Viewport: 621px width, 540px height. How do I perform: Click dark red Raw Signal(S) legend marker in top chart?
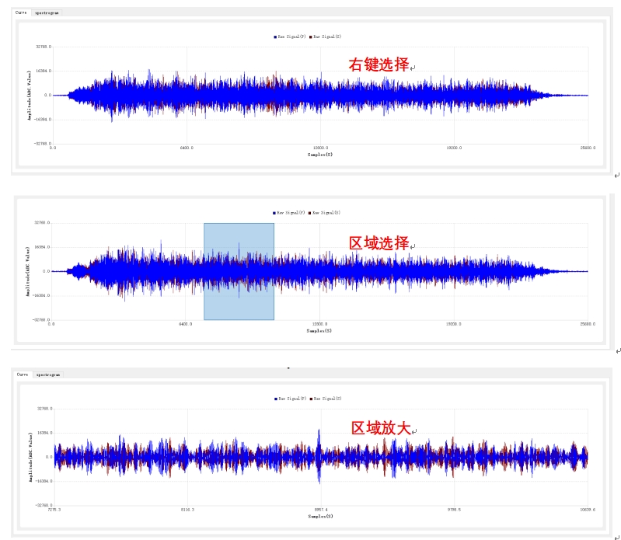pyautogui.click(x=311, y=37)
